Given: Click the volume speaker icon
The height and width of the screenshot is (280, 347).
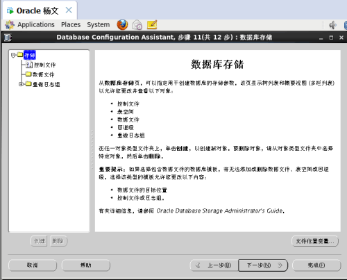Looking at the screenshot, I should pyautogui.click(x=333, y=25).
